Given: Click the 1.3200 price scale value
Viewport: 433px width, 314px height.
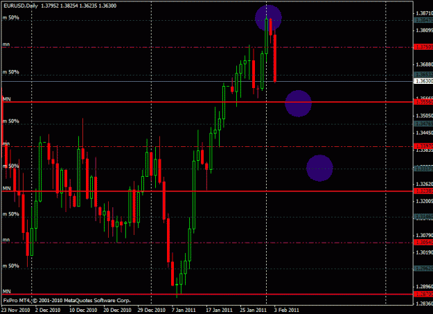Looking at the screenshot, I should pyautogui.click(x=424, y=201).
